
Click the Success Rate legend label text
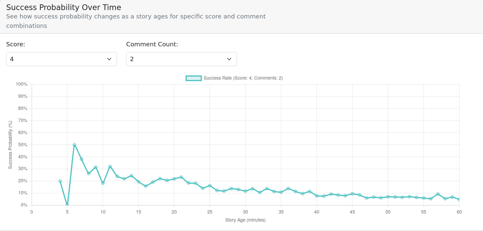tap(243, 78)
